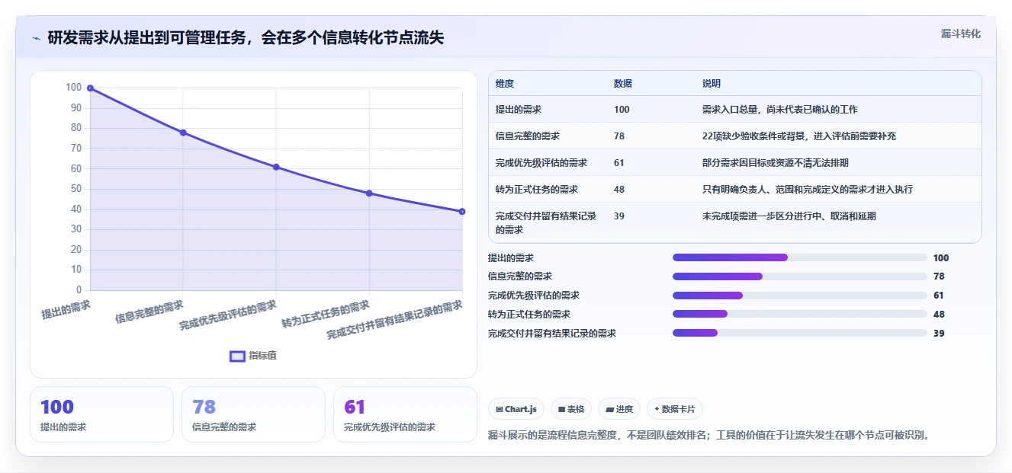Click the y-axis tick label 20
1012x473 pixels.
coord(76,250)
